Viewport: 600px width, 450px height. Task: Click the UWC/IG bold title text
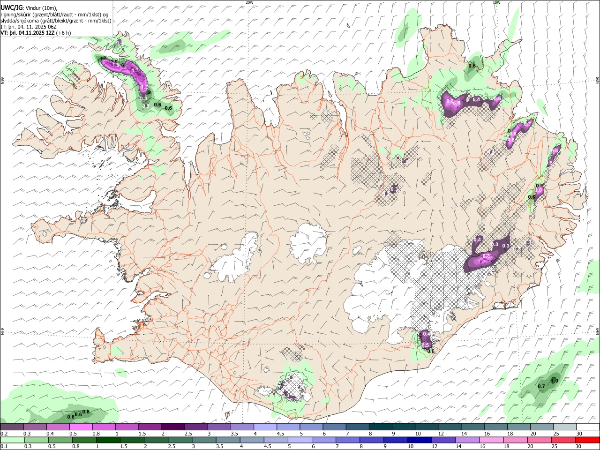pos(12,8)
